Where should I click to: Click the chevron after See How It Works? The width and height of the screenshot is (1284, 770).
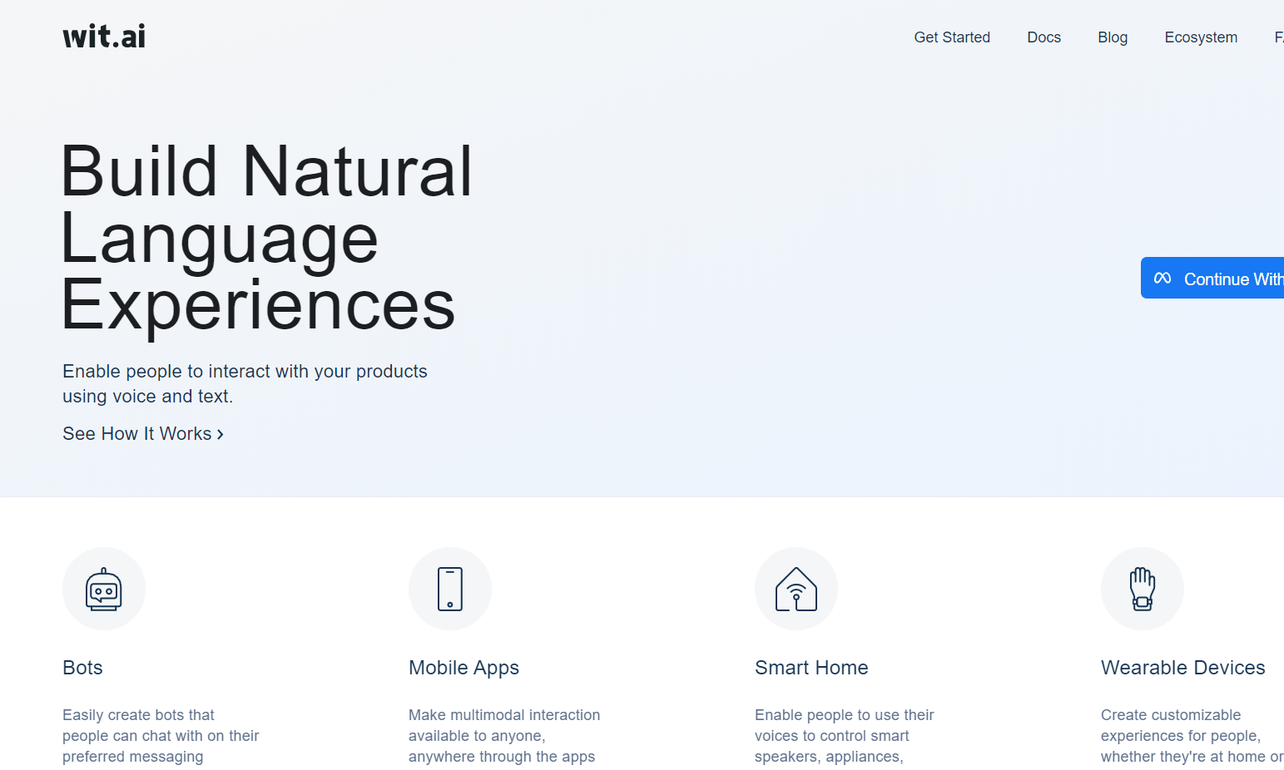coord(221,434)
